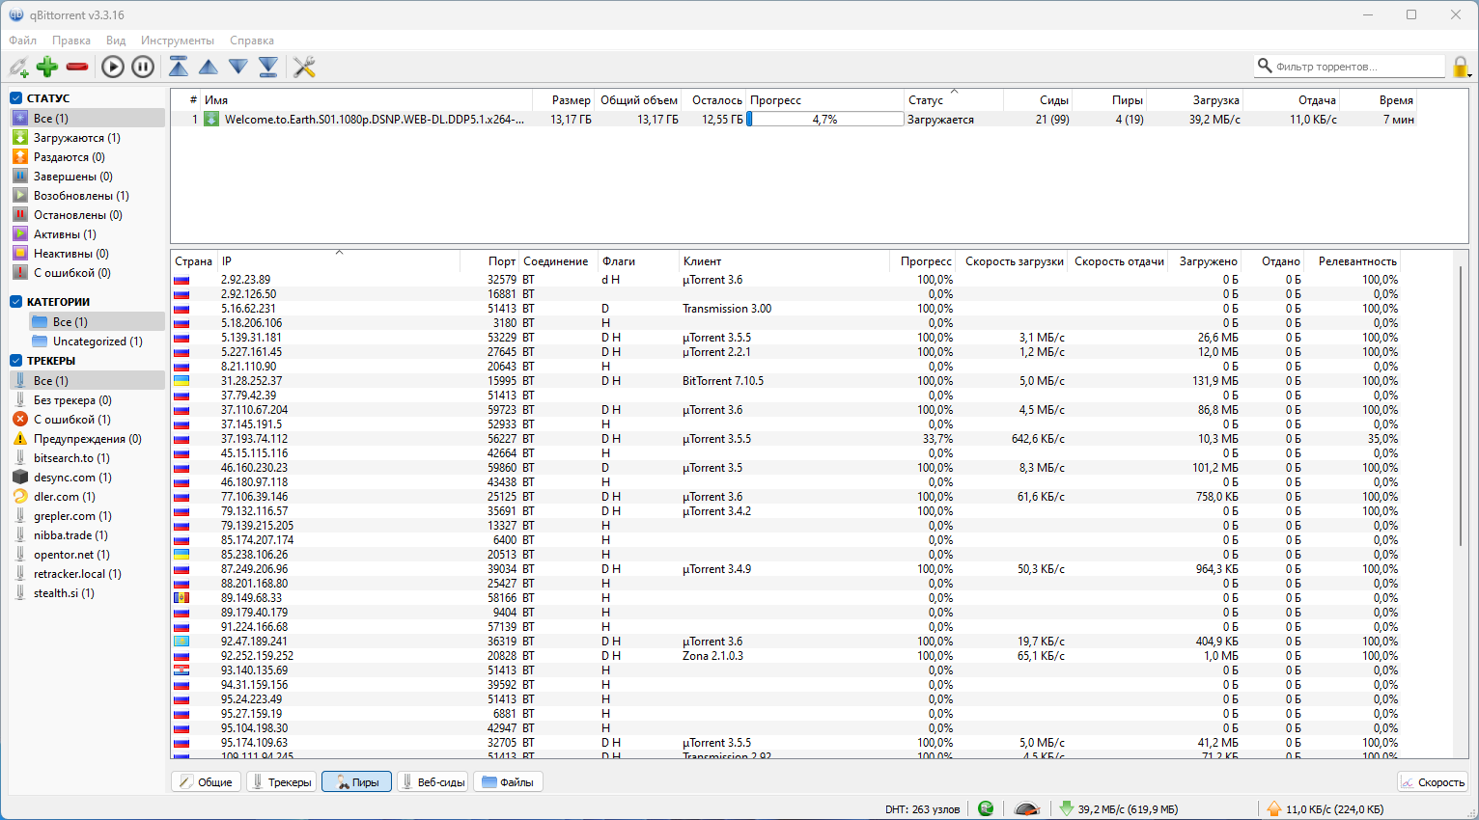Open the Вид menu
Image resolution: width=1479 pixels, height=820 pixels.
[116, 41]
